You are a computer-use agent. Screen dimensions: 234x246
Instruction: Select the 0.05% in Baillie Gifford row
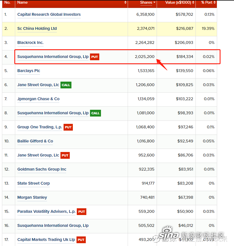(x=209, y=141)
